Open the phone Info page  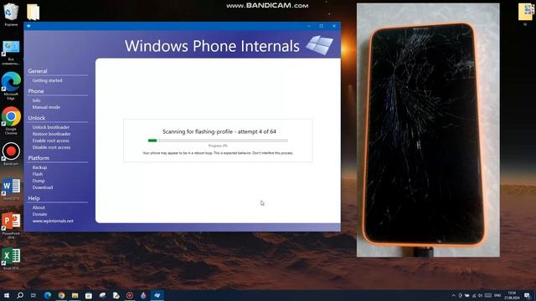point(36,100)
